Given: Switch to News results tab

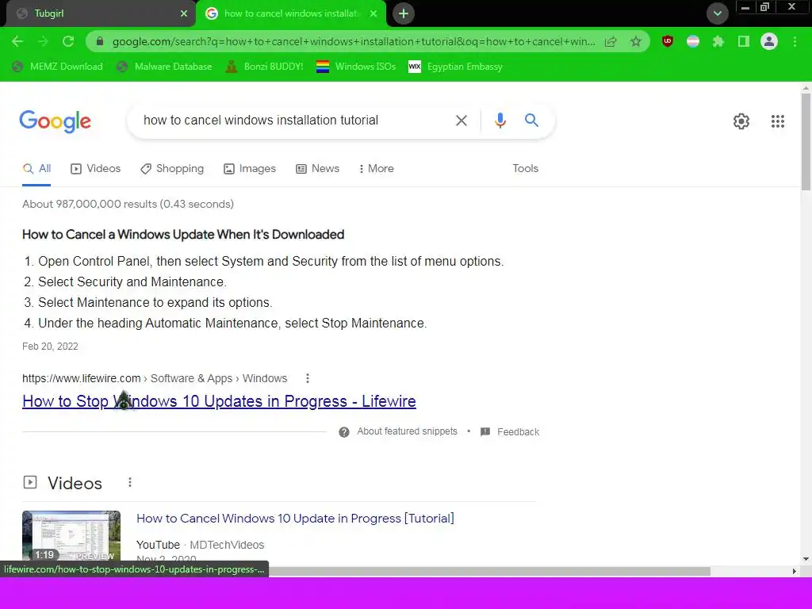Looking at the screenshot, I should (317, 169).
